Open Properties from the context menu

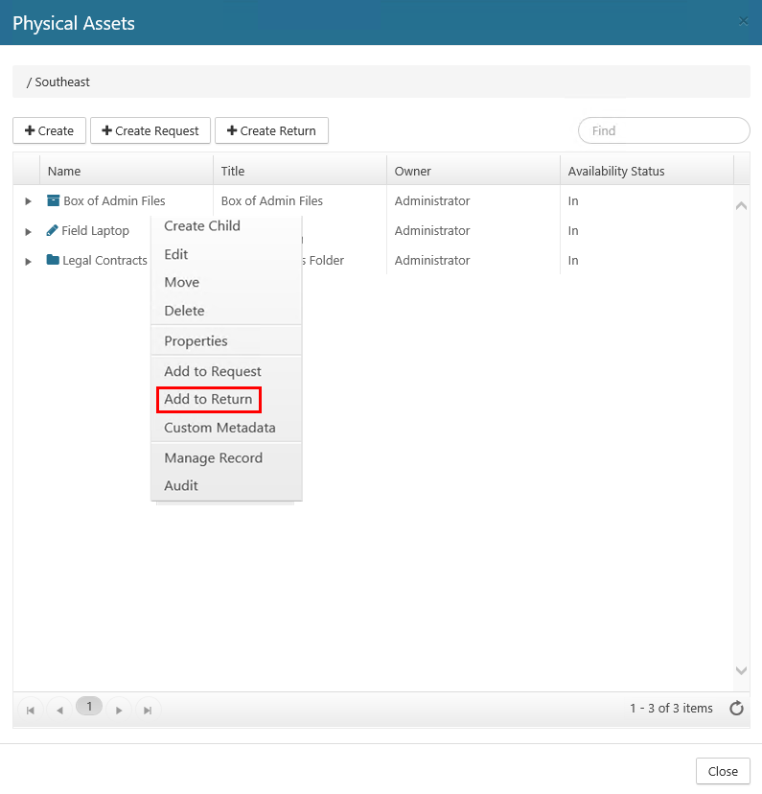(196, 341)
